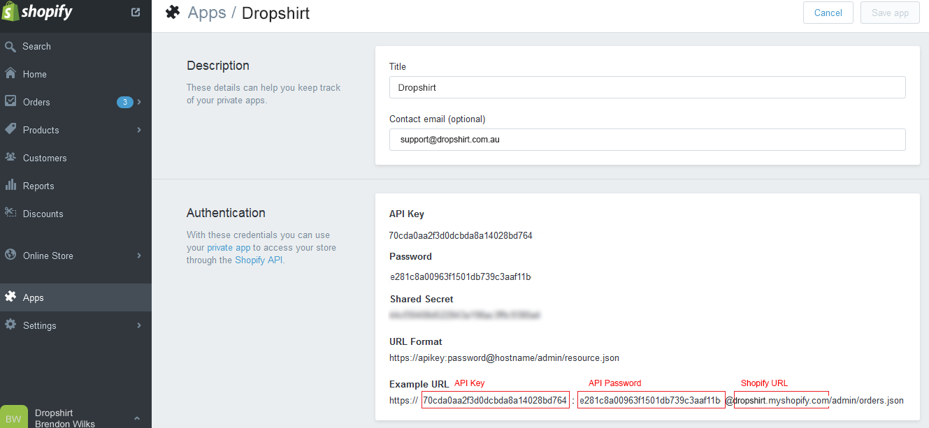Click the Authentication section heading

[226, 213]
